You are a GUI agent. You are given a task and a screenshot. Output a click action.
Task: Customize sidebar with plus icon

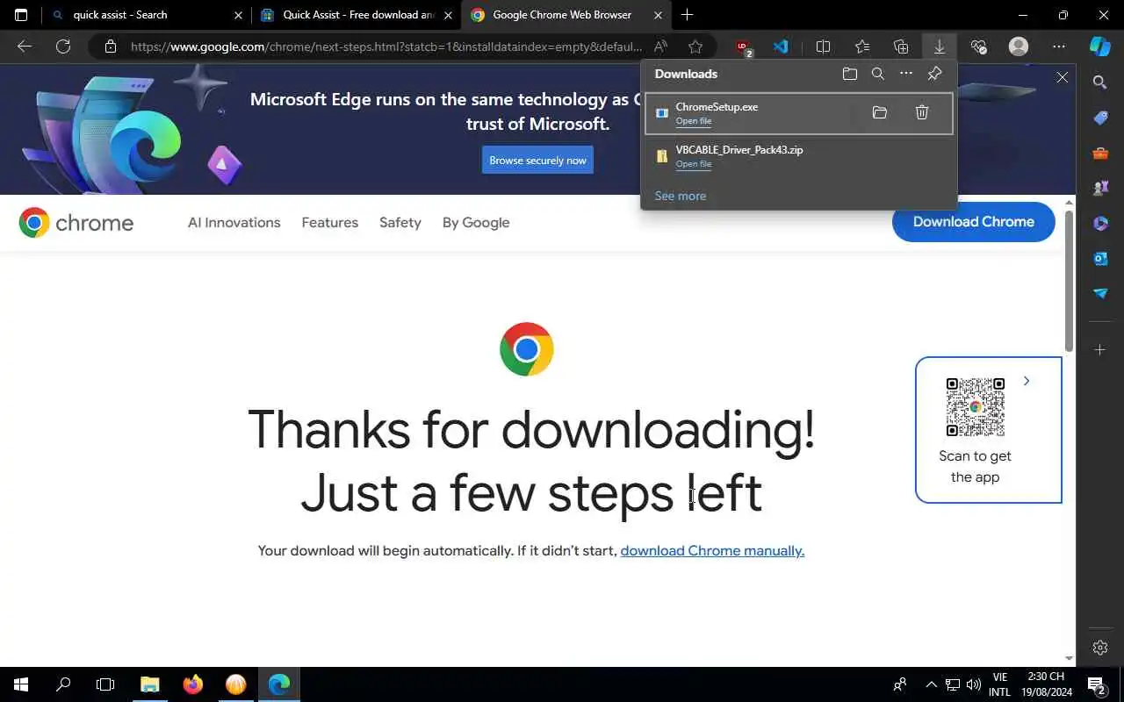[x=1099, y=350]
